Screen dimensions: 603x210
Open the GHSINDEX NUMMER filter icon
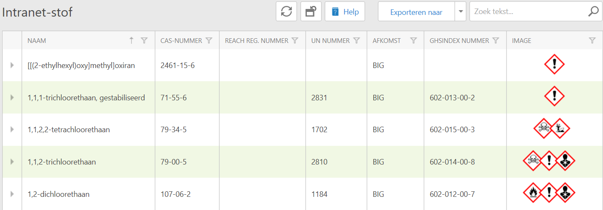[496, 41]
